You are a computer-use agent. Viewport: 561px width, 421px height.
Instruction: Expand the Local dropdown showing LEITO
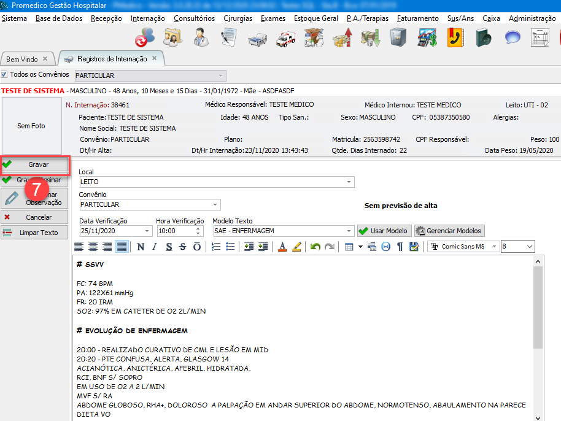(349, 182)
